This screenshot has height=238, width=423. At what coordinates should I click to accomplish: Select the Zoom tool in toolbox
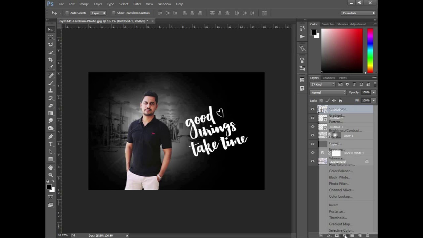51,175
